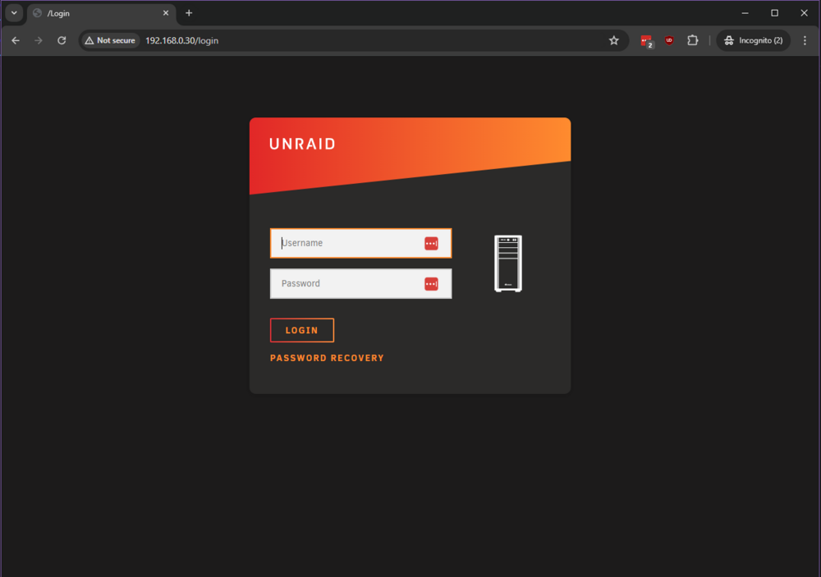This screenshot has height=577, width=821.
Task: Click the password manager icon in Username field
Action: pyautogui.click(x=431, y=244)
